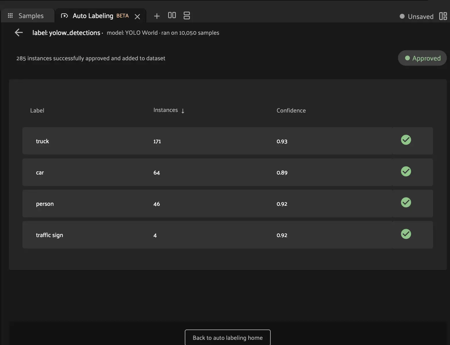Toggle the car row checkmark
450x345 pixels.
tap(406, 171)
